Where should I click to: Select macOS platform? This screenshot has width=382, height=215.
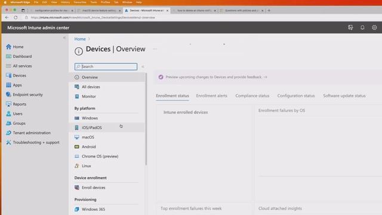pyautogui.click(x=107, y=137)
